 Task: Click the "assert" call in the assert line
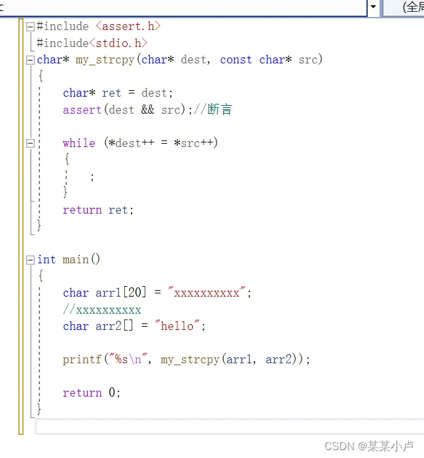click(x=82, y=110)
